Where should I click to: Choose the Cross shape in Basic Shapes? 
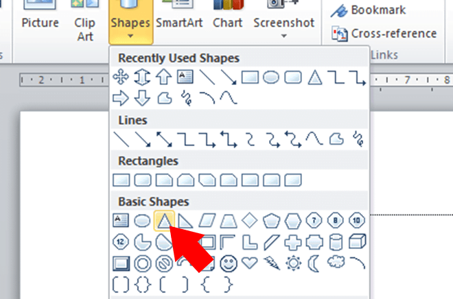(293, 241)
